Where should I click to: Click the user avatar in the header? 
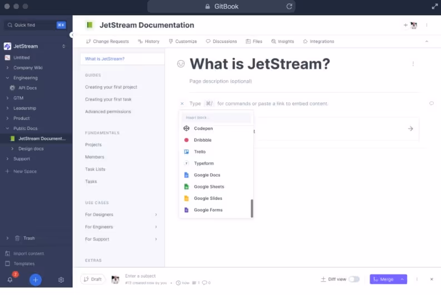(x=414, y=26)
